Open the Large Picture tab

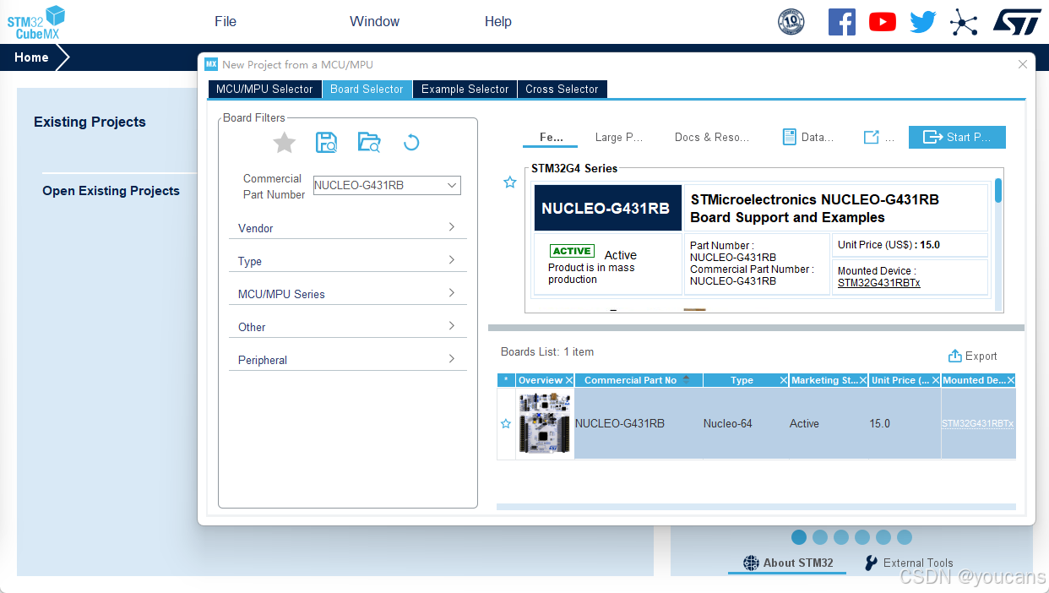619,137
